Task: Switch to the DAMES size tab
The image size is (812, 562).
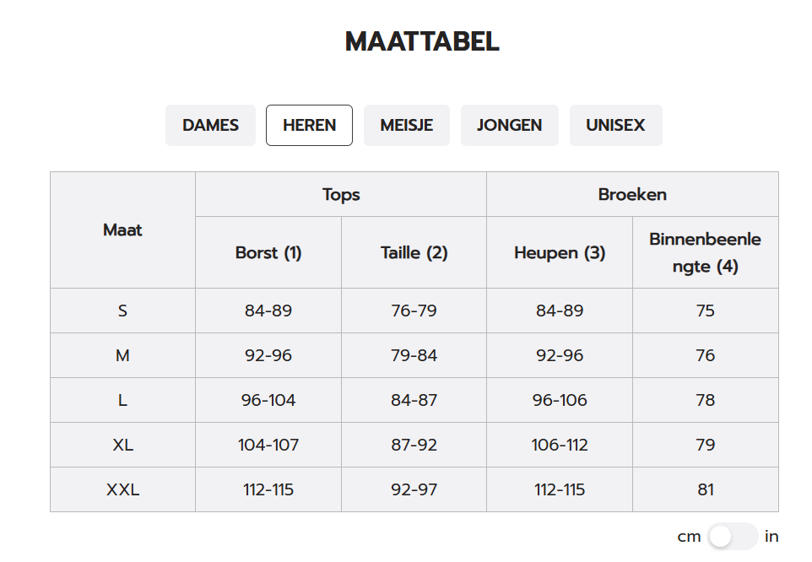Action: (x=210, y=125)
